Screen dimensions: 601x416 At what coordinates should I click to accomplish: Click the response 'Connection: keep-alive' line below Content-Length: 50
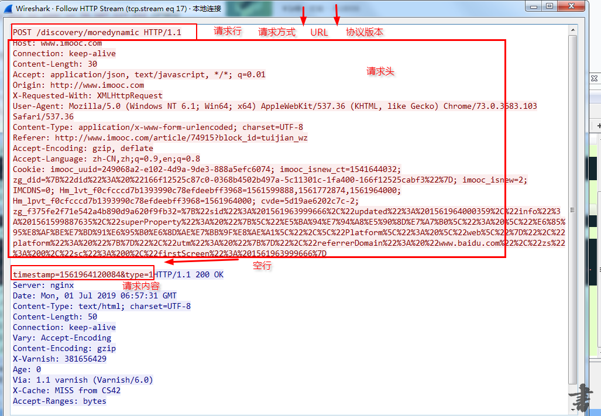[64, 327]
